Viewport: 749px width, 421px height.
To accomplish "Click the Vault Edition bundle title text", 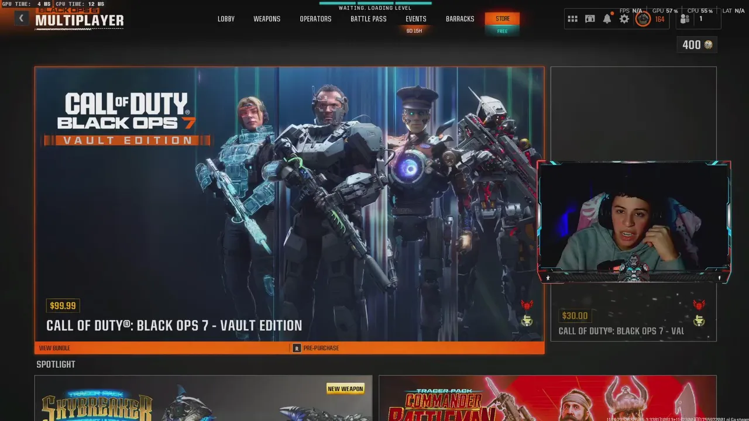I will pyautogui.click(x=174, y=326).
